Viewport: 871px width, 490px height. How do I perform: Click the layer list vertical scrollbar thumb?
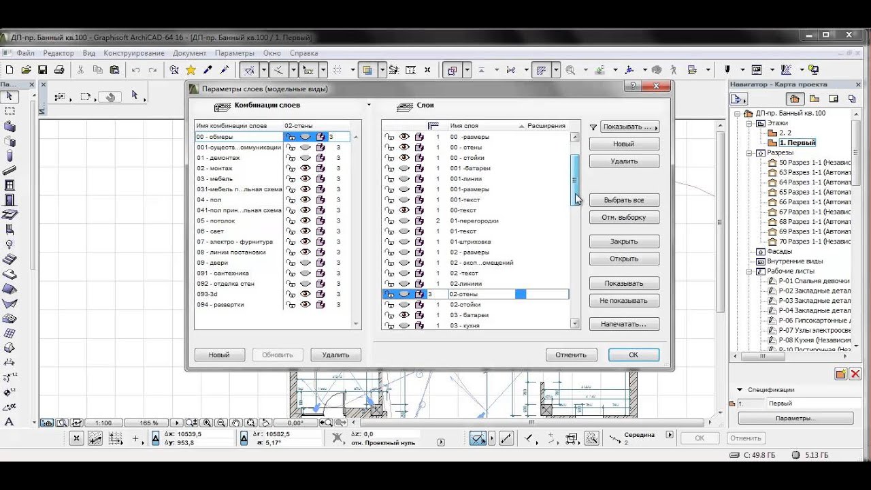574,180
